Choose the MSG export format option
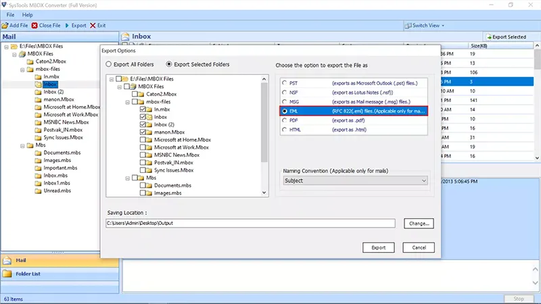 click(x=284, y=102)
